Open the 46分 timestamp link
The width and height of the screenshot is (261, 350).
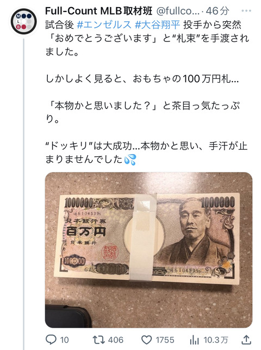[217, 11]
